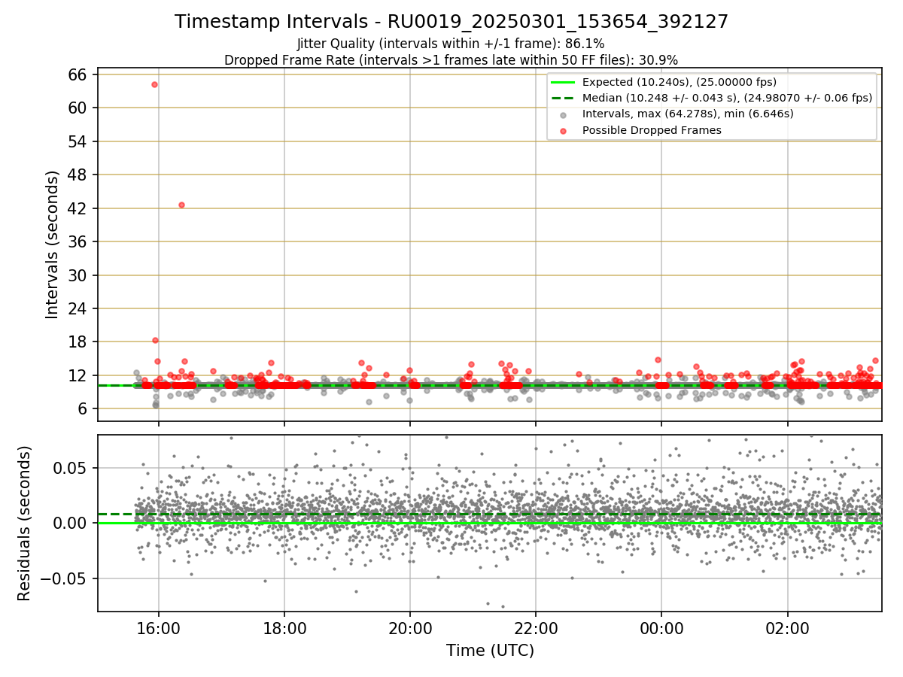Screen dimensions: 903x677
Task: Click the x-axis tick label "22:00"
Action: click(536, 628)
